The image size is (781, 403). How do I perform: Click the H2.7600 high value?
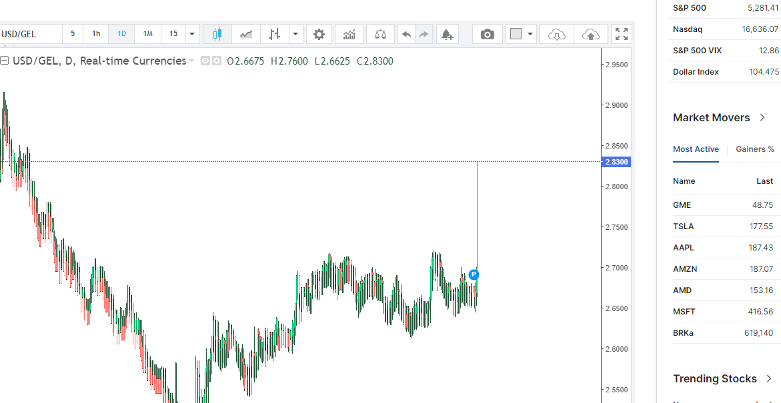pyautogui.click(x=289, y=61)
